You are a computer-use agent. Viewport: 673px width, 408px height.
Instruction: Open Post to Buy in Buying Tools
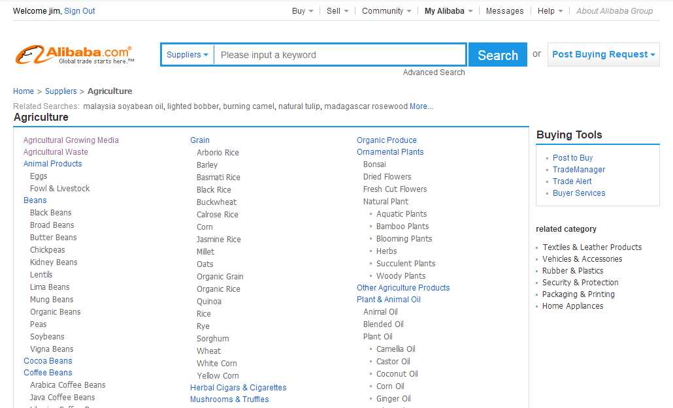[x=572, y=158]
